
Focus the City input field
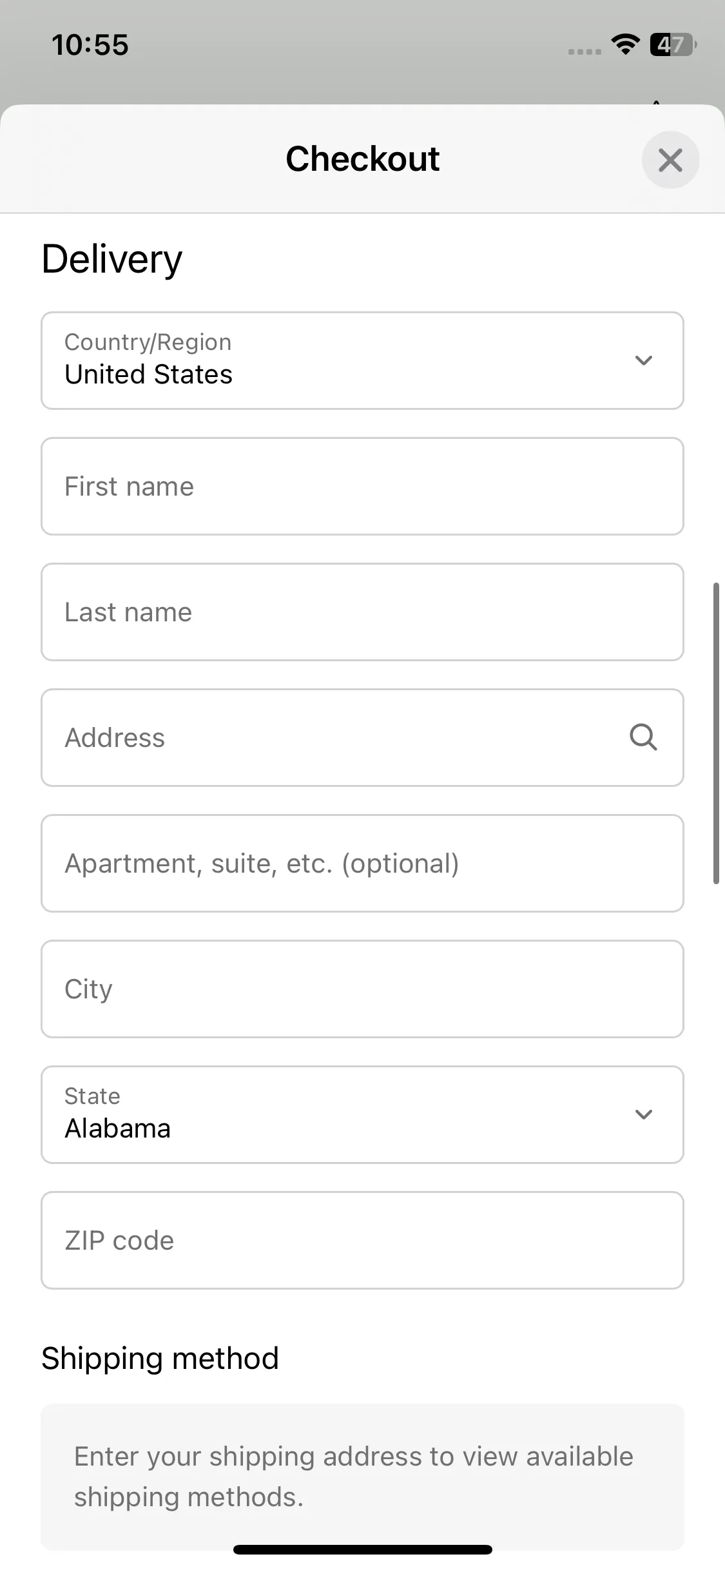tap(362, 989)
